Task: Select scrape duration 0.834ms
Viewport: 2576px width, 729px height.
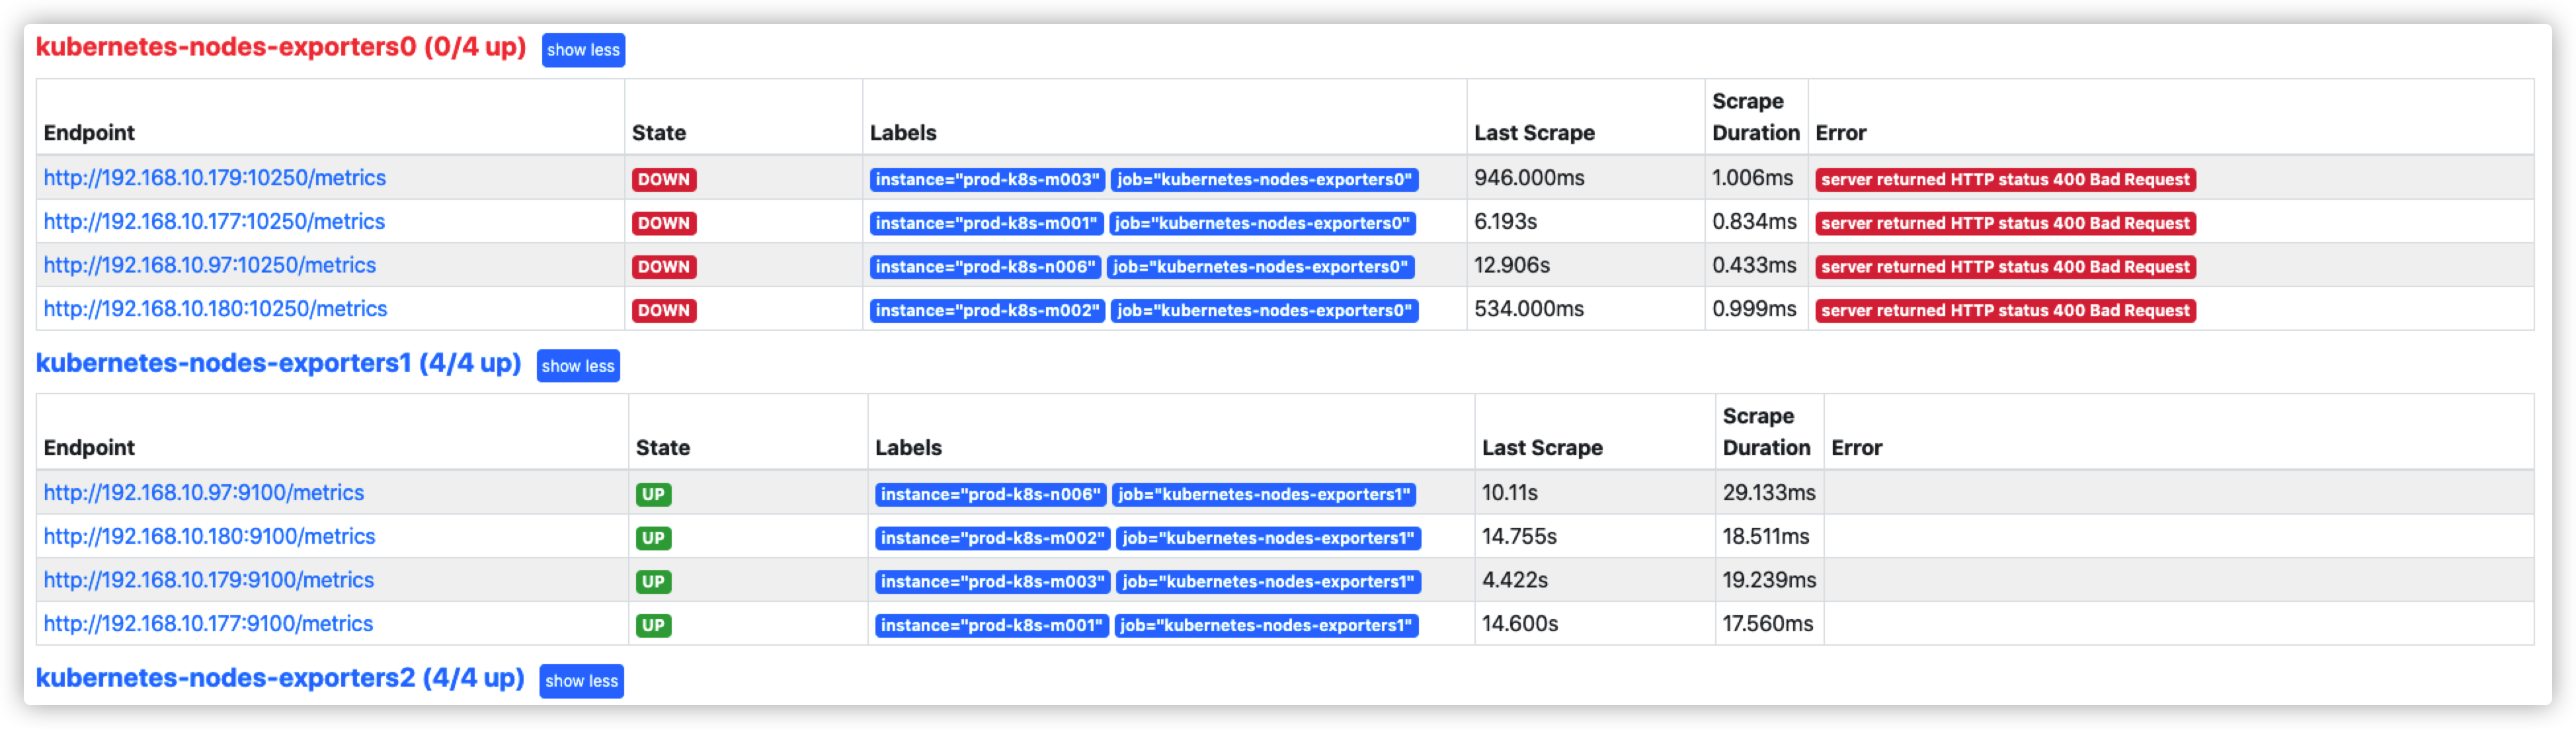Action: pos(1754,222)
